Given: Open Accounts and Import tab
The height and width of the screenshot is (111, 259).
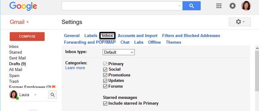Looking at the screenshot, I should click(x=138, y=36).
